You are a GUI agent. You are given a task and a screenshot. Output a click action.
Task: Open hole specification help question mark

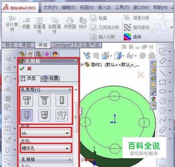coord(75,61)
